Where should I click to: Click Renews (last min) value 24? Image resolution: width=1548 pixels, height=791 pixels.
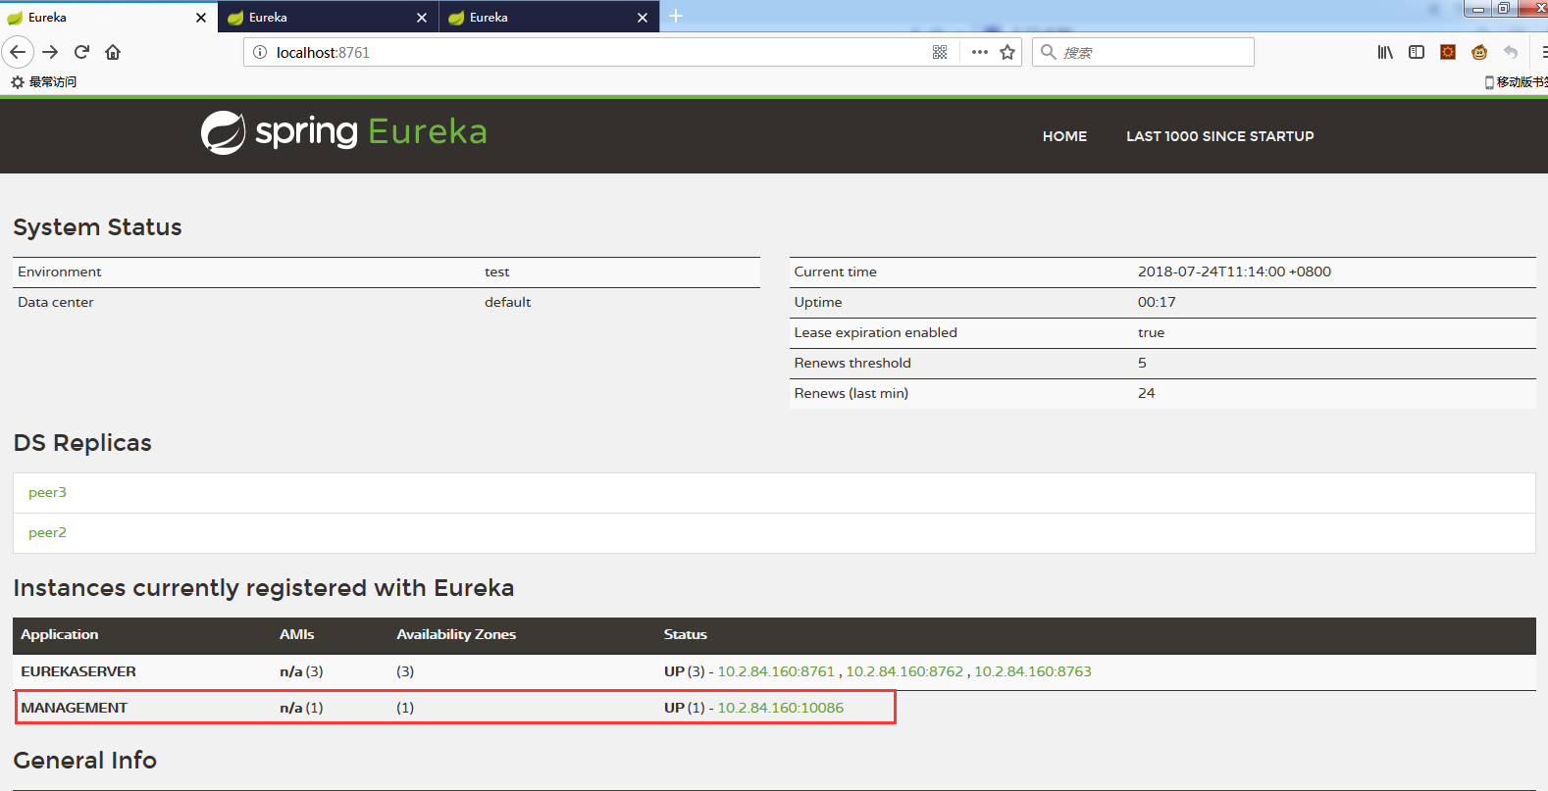point(1147,393)
